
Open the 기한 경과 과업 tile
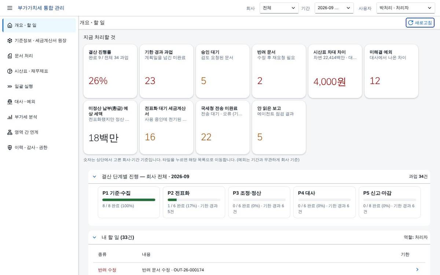click(x=166, y=71)
